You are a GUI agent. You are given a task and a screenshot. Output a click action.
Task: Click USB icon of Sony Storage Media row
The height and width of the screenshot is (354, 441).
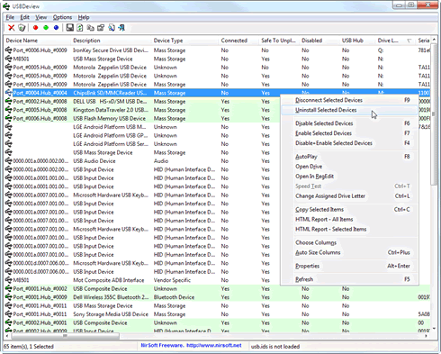coord(9,314)
